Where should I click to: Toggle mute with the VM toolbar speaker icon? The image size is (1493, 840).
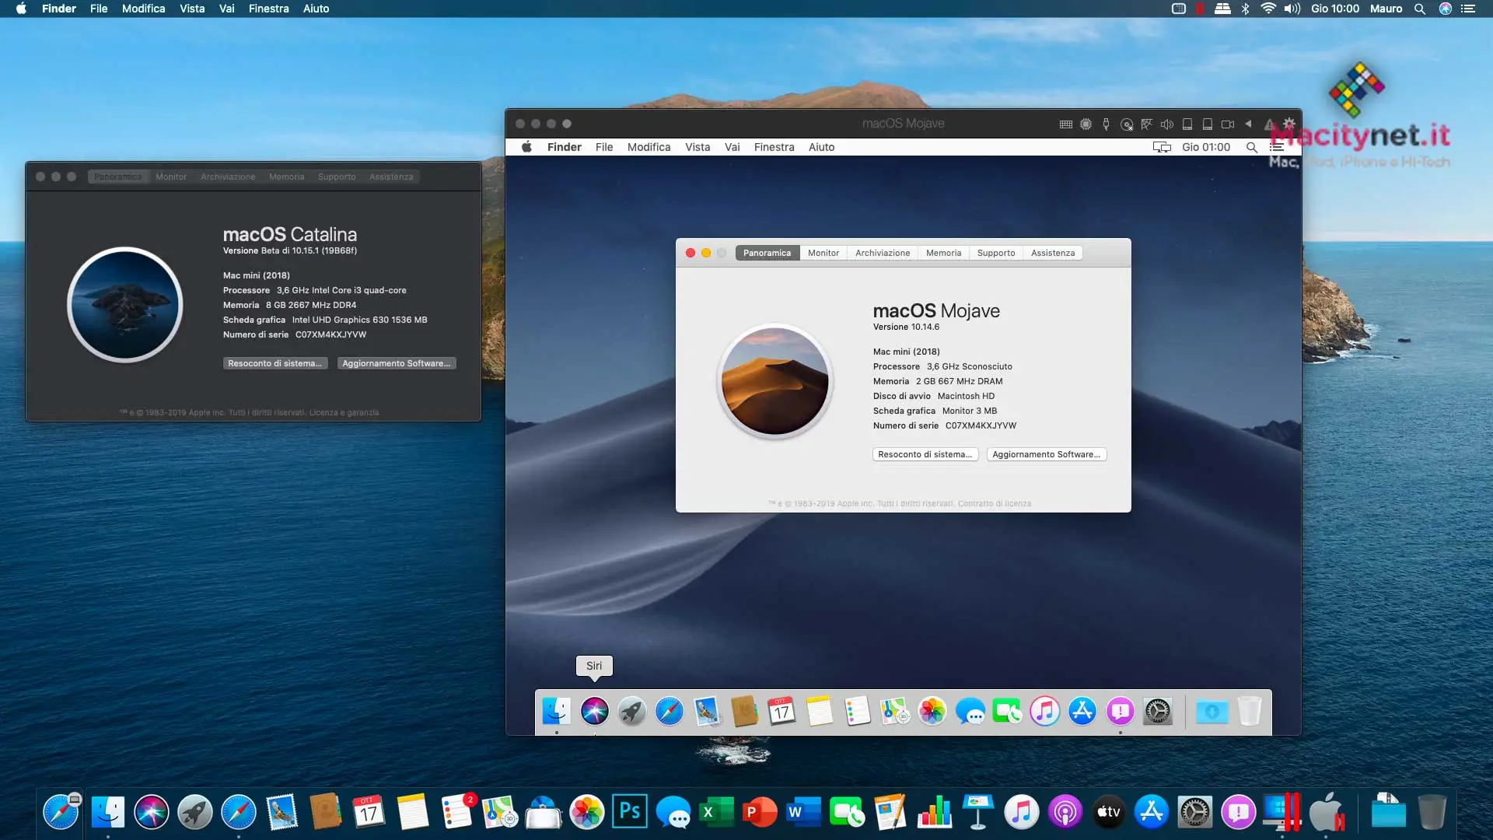[x=1166, y=124]
